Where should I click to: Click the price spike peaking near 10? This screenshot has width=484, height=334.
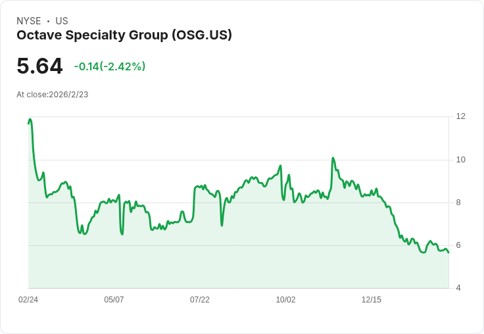tap(333, 158)
